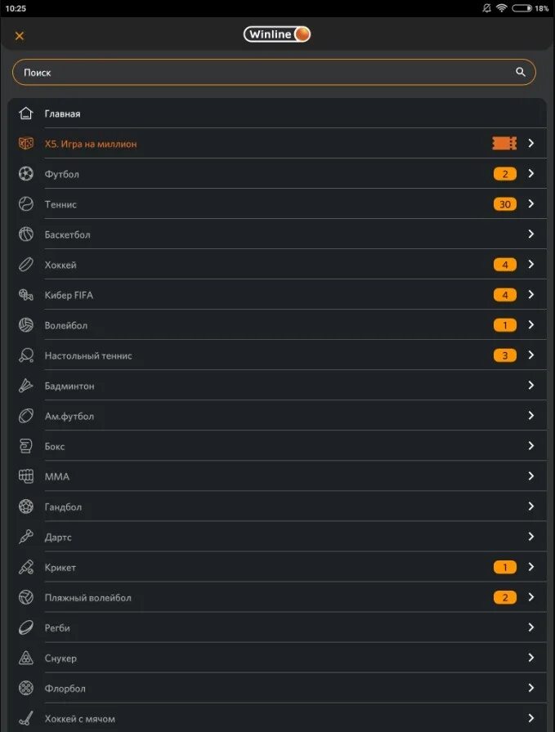Click the home icon beside Главная
Image resolution: width=555 pixels, height=732 pixels.
(26, 114)
